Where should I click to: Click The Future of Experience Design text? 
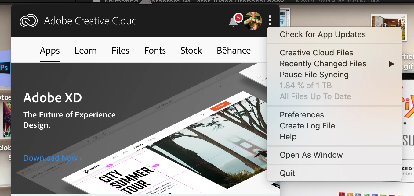point(69,120)
